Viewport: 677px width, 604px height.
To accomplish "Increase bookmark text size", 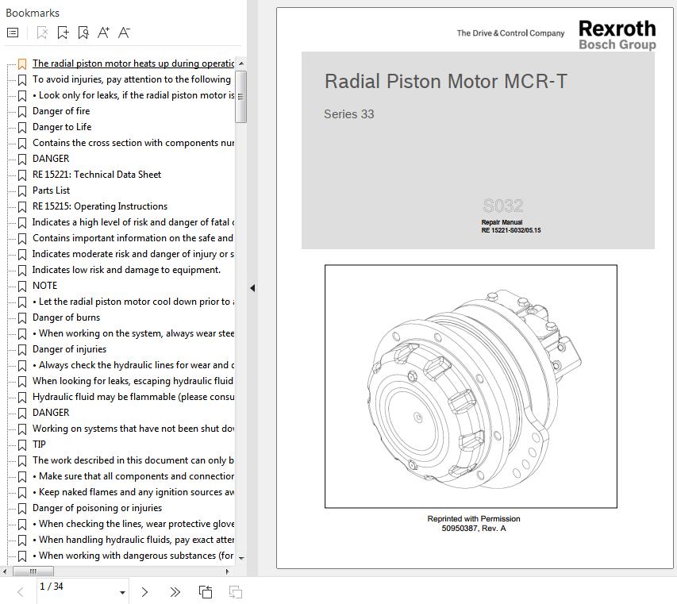I will 104,33.
